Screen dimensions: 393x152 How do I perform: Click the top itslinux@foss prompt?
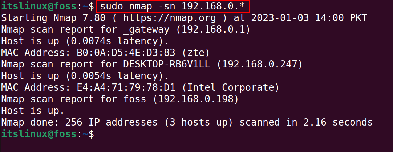tap(48, 7)
